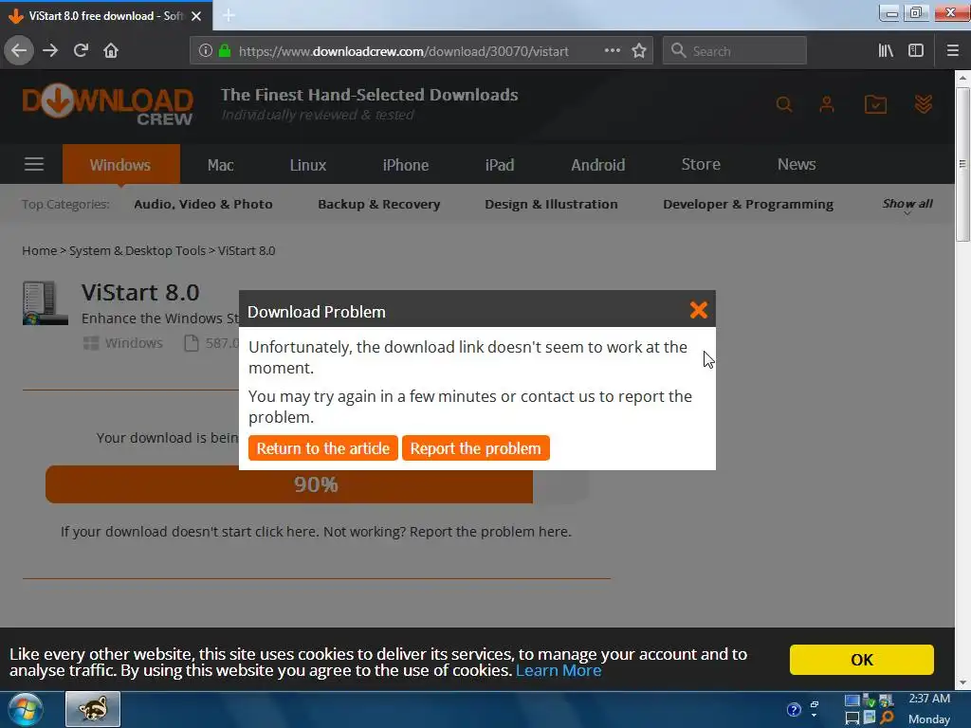Open Design & Illustration category
Viewport: 971px width, 728px height.
[551, 204]
